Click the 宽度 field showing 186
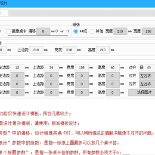Image resolution: width=155 pixels, height=155 pixels. pyautogui.click(x=82, y=68)
